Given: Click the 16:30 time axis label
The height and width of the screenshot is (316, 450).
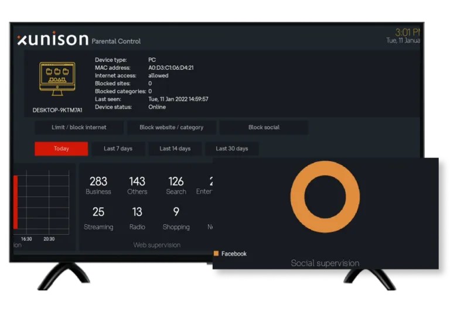Looking at the screenshot, I should coord(26,239).
